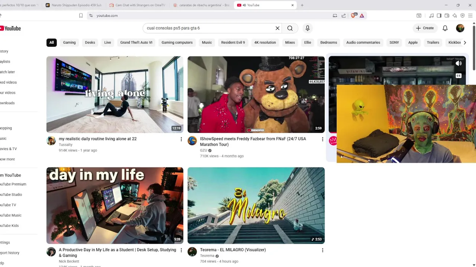This screenshot has width=476, height=267.
Task: Select the Grand Theft Auto VI chip
Action: (x=136, y=43)
